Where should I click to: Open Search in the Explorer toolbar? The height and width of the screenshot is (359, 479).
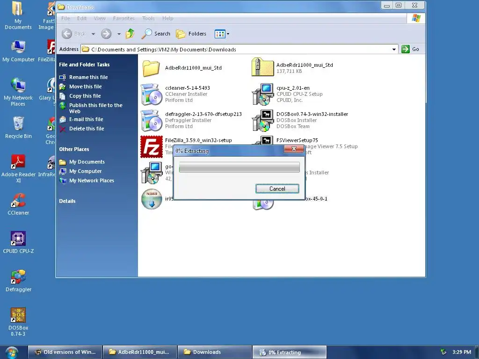156,34
